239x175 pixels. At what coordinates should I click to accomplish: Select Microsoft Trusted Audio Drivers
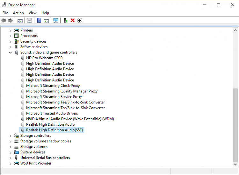point(52,113)
